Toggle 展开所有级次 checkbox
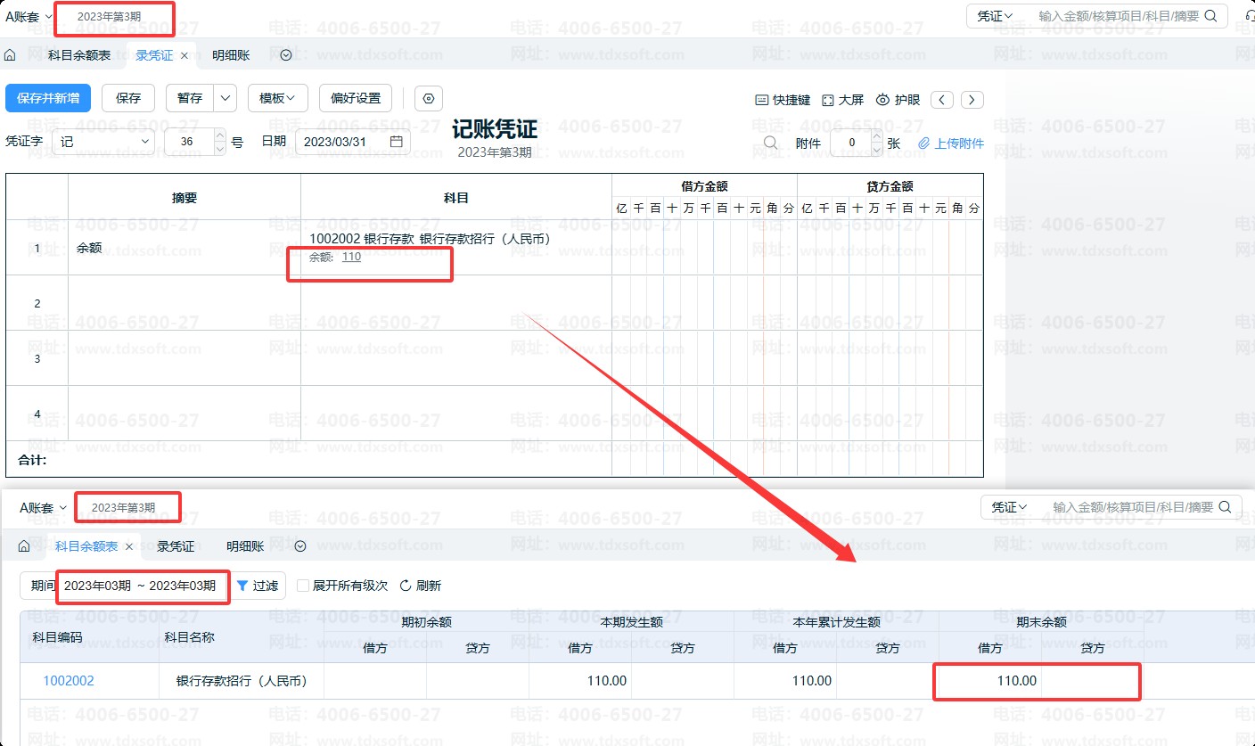The width and height of the screenshot is (1255, 746). coord(303,586)
